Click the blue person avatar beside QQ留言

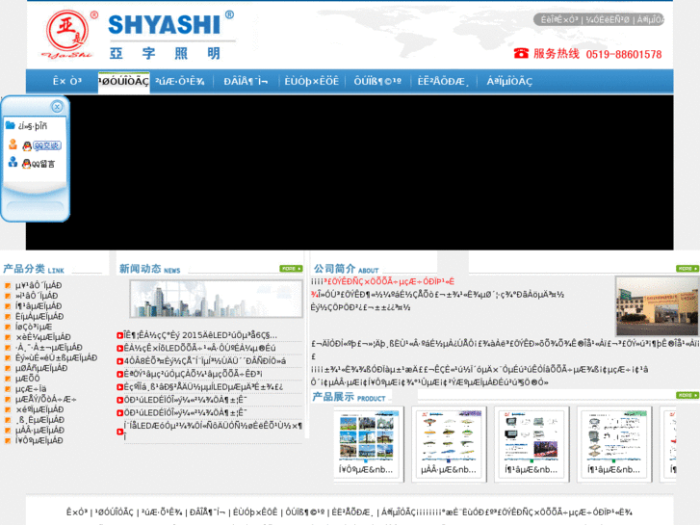tap(13, 162)
